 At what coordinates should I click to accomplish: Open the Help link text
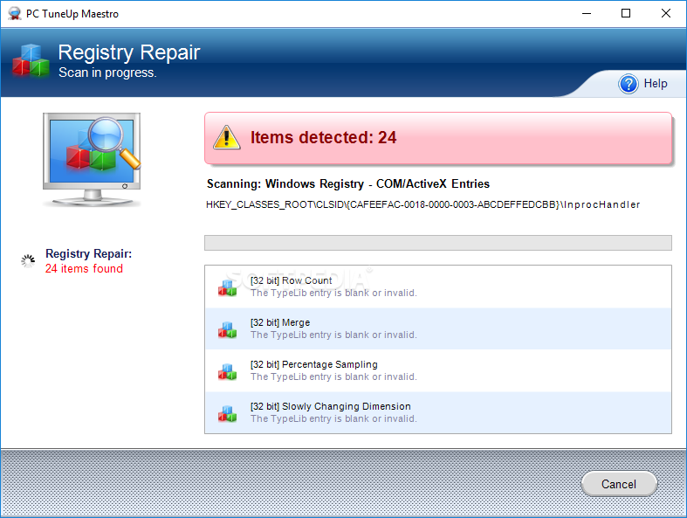[x=656, y=83]
